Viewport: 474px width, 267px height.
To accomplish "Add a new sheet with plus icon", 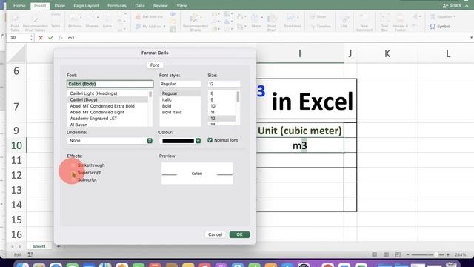I will pos(59,246).
